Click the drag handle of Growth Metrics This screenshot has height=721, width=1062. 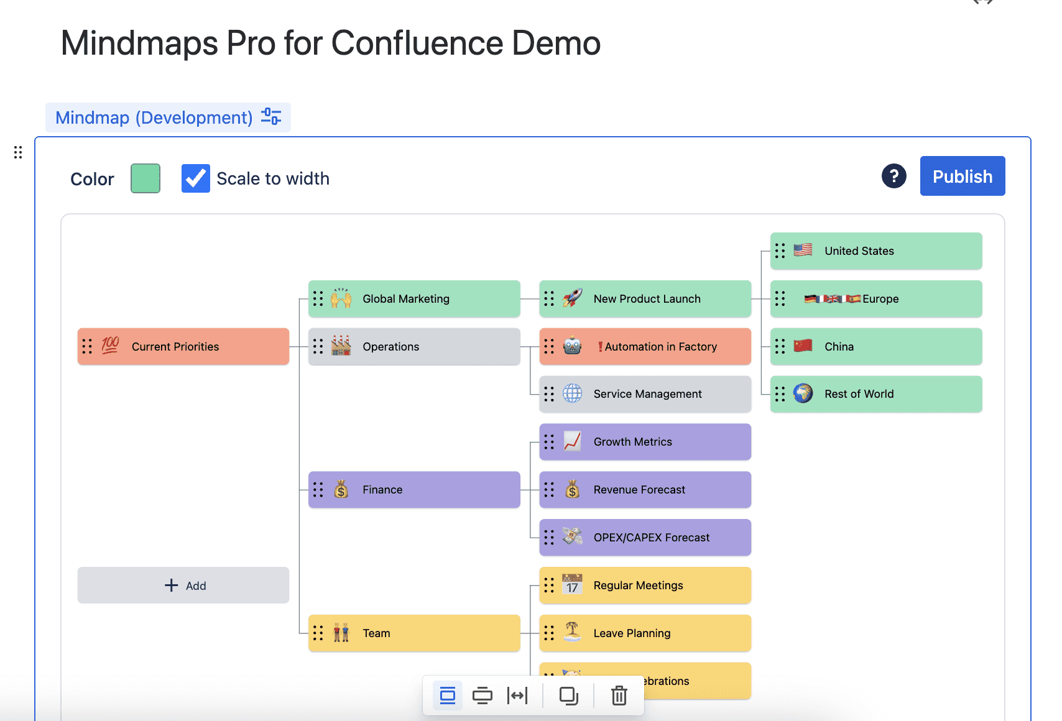pyautogui.click(x=549, y=442)
